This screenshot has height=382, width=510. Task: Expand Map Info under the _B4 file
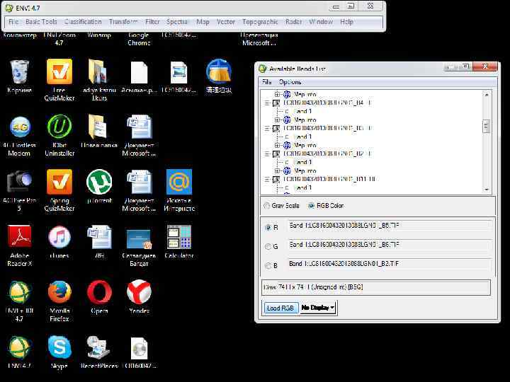point(277,120)
